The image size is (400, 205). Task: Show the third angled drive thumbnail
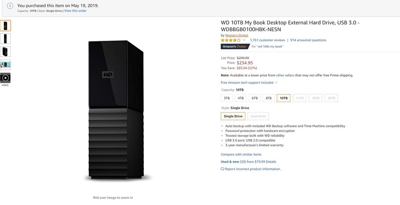coord(5,52)
